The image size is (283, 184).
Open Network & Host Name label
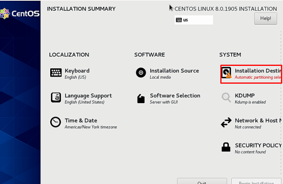pos(258,120)
